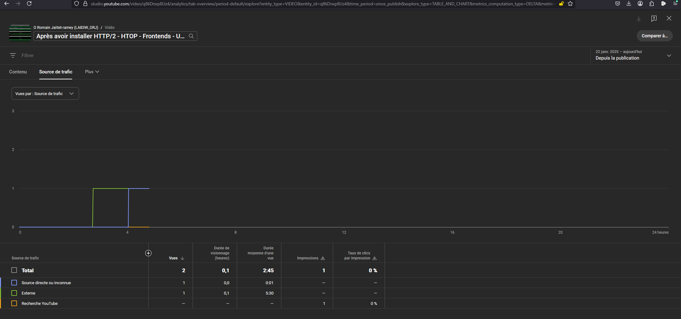The height and width of the screenshot is (319, 681).
Task: Open the video title selector box
Action: [x=115, y=36]
